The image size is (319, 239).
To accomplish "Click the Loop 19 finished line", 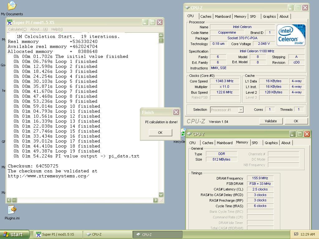I will (57, 151).
